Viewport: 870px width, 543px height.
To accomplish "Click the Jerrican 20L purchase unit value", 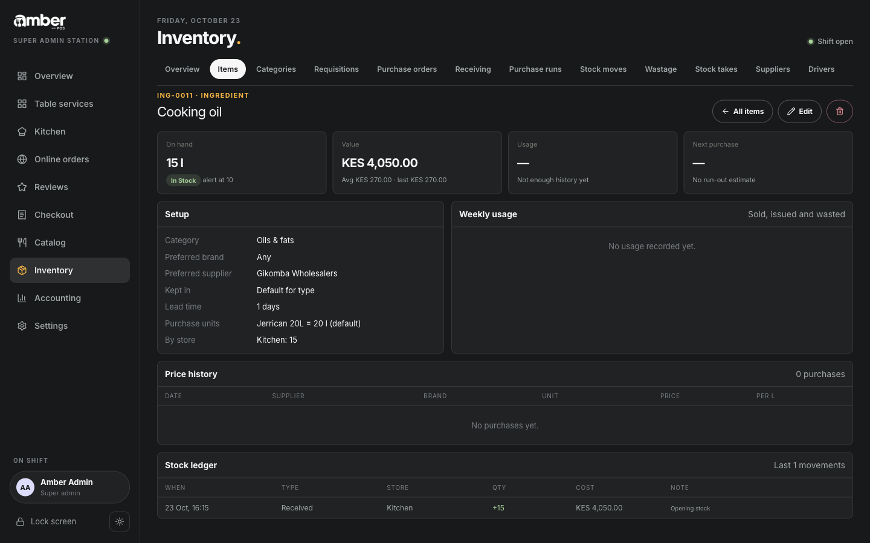I will 309,323.
